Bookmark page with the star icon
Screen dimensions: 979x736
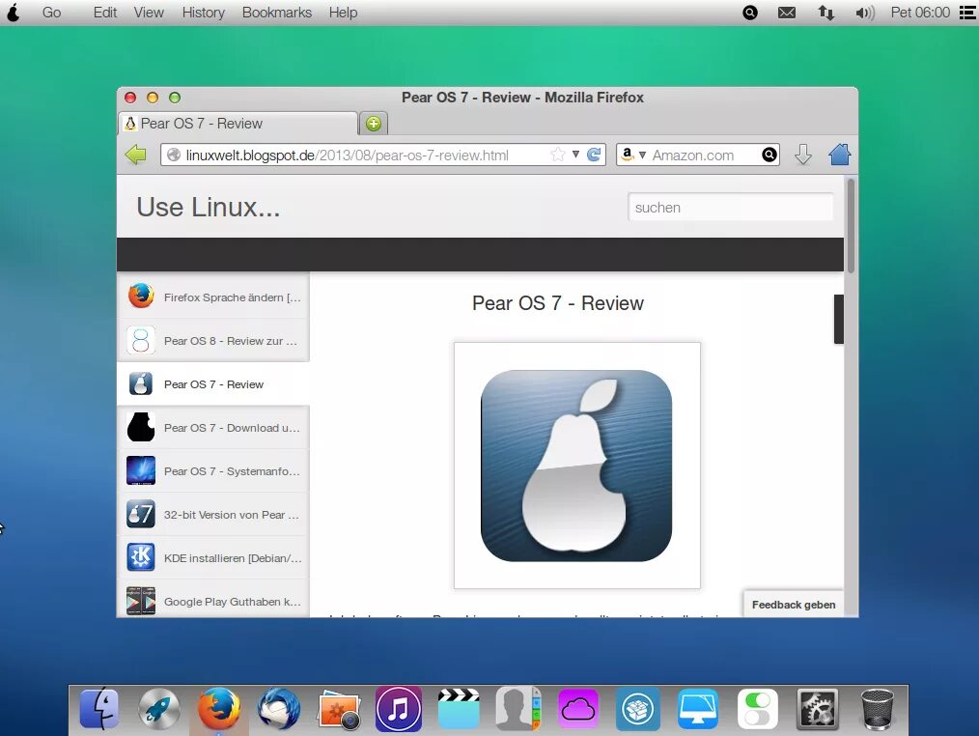pos(557,155)
